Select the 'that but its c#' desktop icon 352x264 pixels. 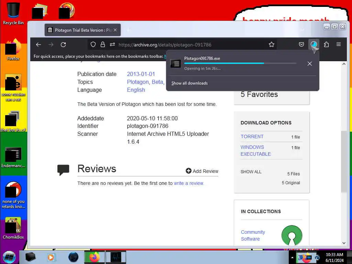[x=13, y=121]
